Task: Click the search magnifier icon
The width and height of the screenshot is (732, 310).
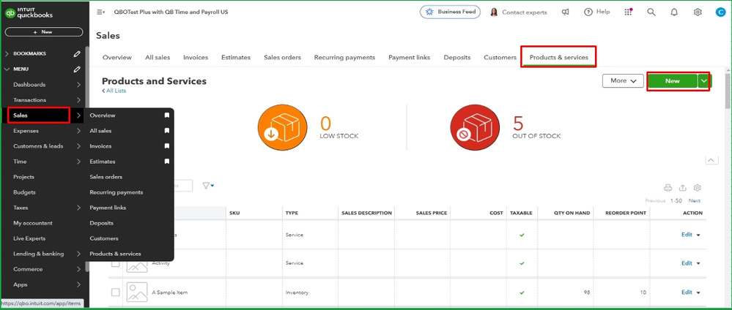Action: [651, 12]
